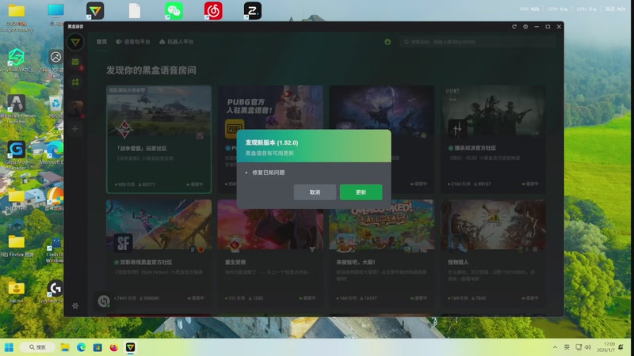Open the settings gear at sidebar bottom
The height and width of the screenshot is (356, 634).
[75, 305]
